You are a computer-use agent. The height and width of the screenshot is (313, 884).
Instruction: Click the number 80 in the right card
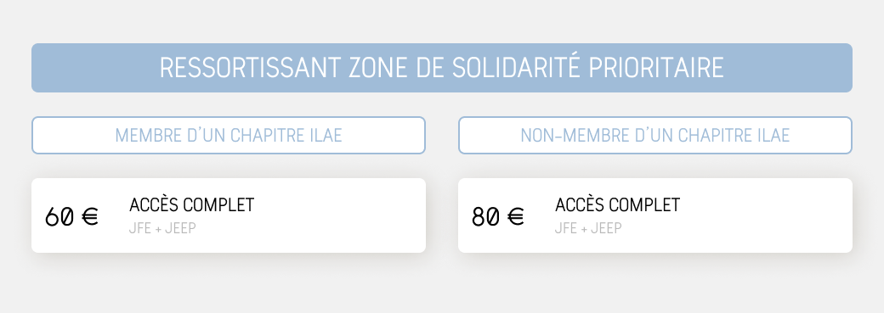(x=486, y=217)
